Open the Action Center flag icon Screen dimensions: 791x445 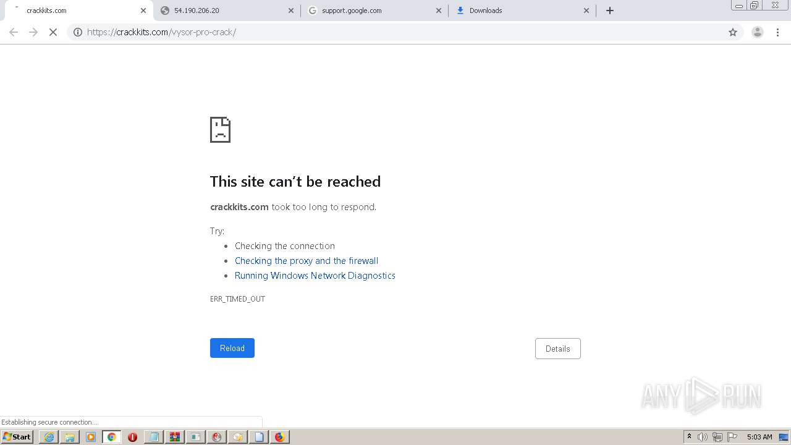point(732,437)
